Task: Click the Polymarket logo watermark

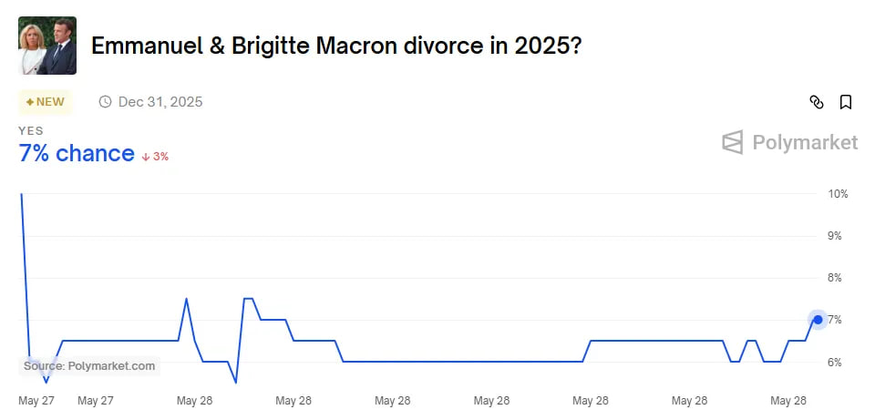Action: [789, 142]
